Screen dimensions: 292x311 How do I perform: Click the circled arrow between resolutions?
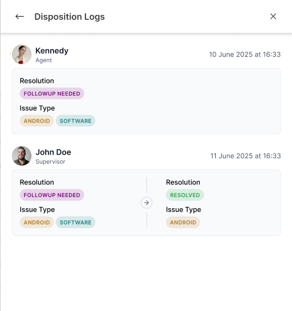tap(146, 203)
